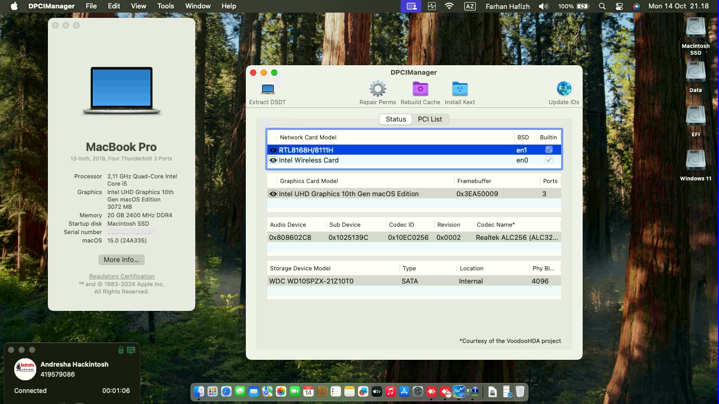Click the eye icon beside Intel UHD Graphics

273,194
